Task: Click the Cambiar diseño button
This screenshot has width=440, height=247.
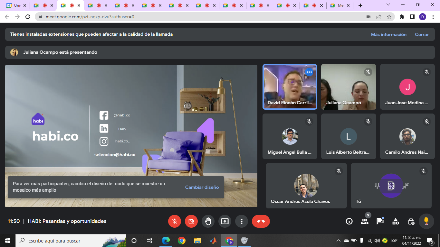Action: click(202, 187)
